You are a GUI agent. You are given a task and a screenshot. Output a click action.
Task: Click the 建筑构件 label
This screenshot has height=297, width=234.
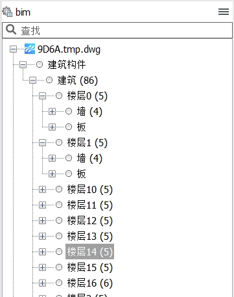click(x=67, y=64)
